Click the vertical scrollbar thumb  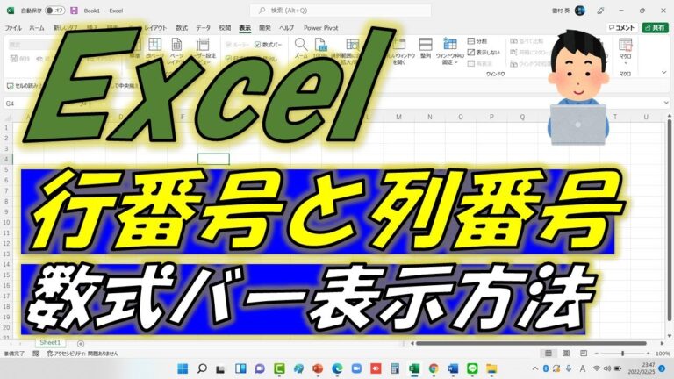670,222
